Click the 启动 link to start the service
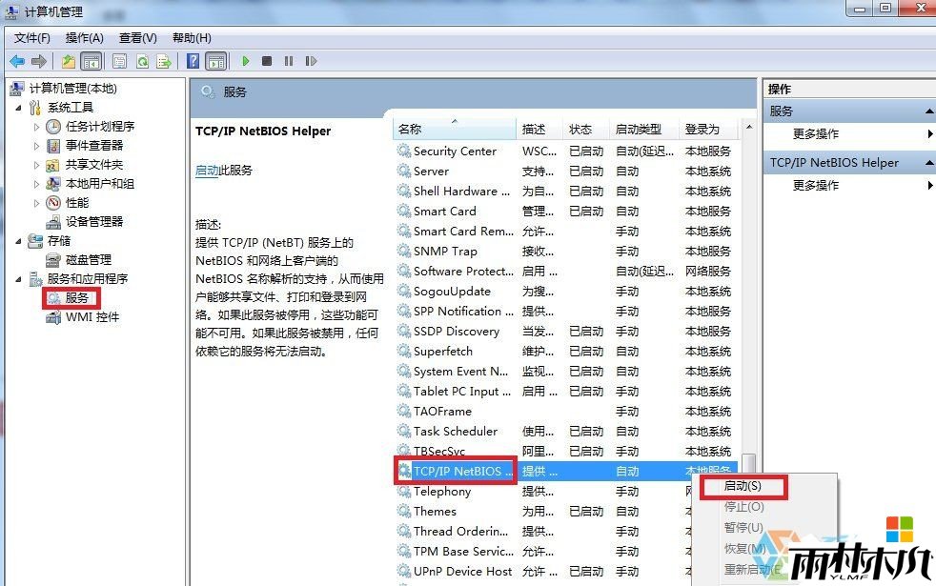The width and height of the screenshot is (936, 586). [x=207, y=171]
